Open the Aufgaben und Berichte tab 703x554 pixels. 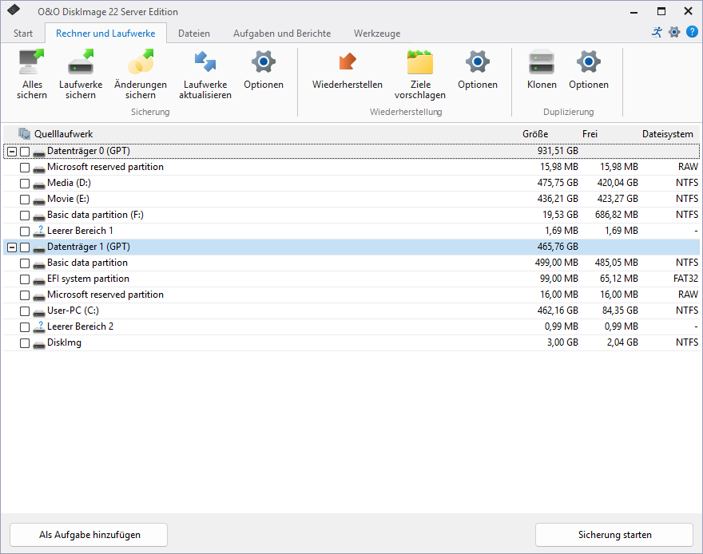(282, 34)
